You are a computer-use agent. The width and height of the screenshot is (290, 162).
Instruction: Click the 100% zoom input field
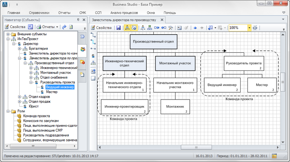pos(238,28)
